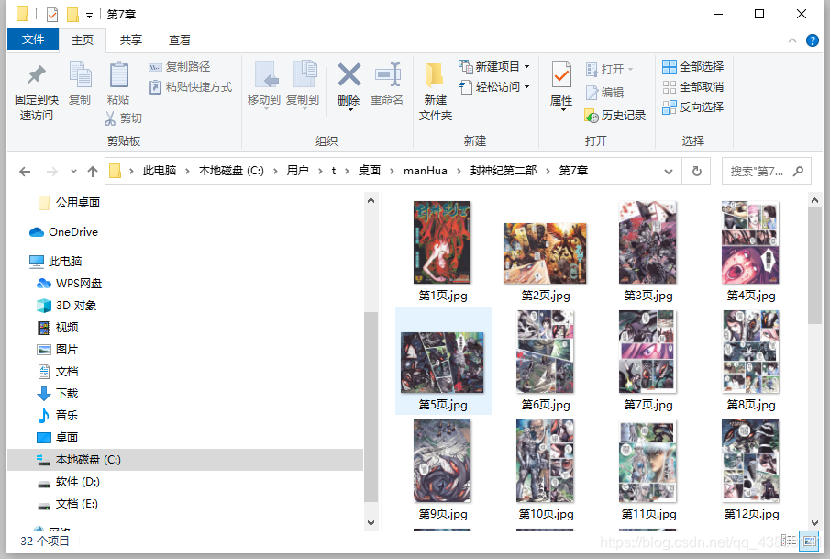The image size is (830, 559).
Task: Expand the chevron after 封神纪第二部 in the address bar
Action: click(x=548, y=171)
